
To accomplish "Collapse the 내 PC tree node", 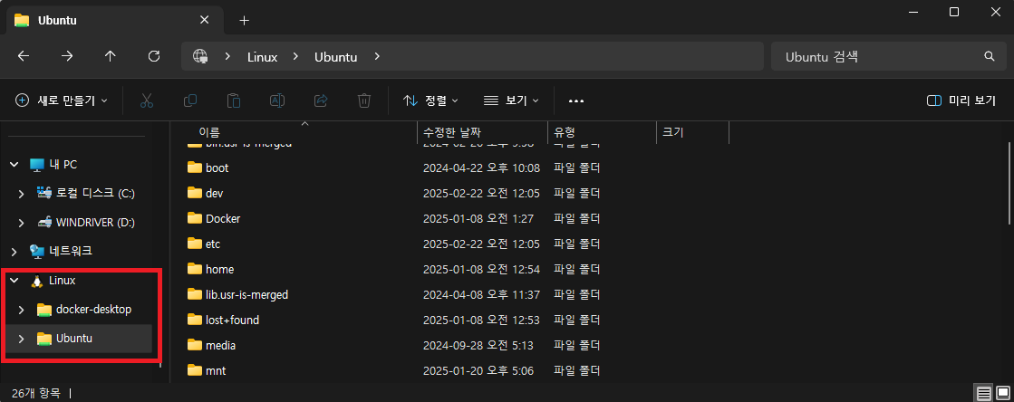I will [x=14, y=165].
